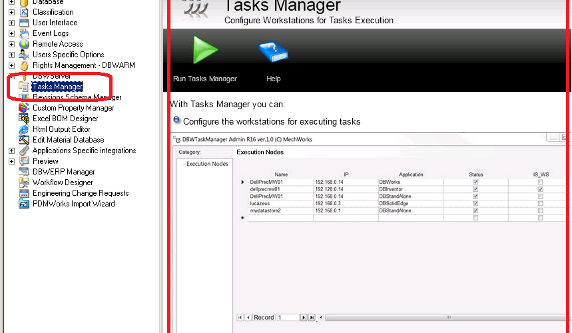Go to last record navigation button
Screen dimensions: 572x333
click(312, 317)
